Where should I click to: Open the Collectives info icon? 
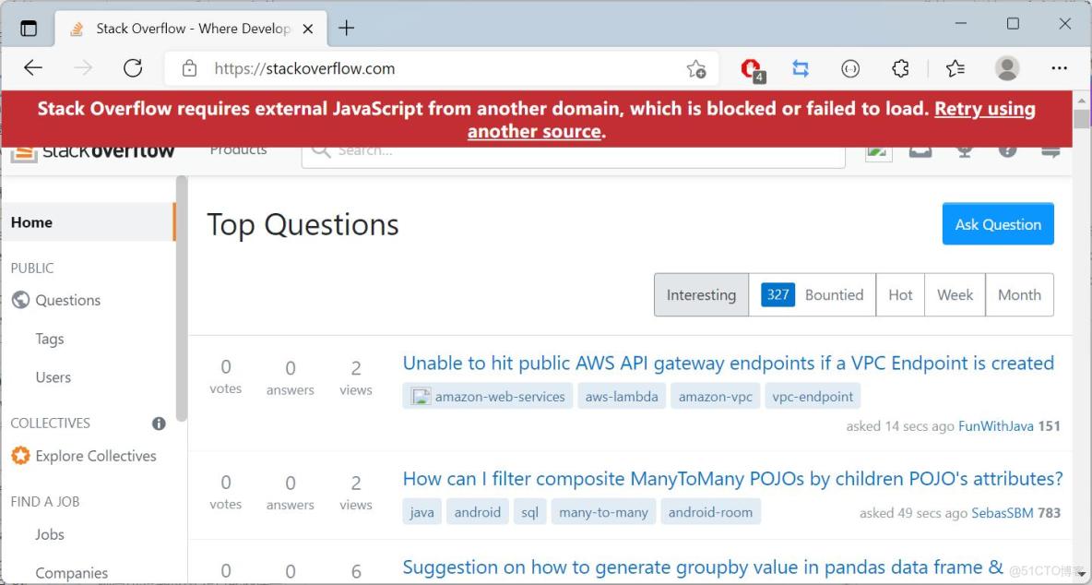(159, 424)
